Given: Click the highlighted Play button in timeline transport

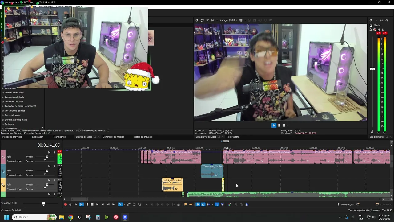Looking at the screenshot, I should (82, 204).
